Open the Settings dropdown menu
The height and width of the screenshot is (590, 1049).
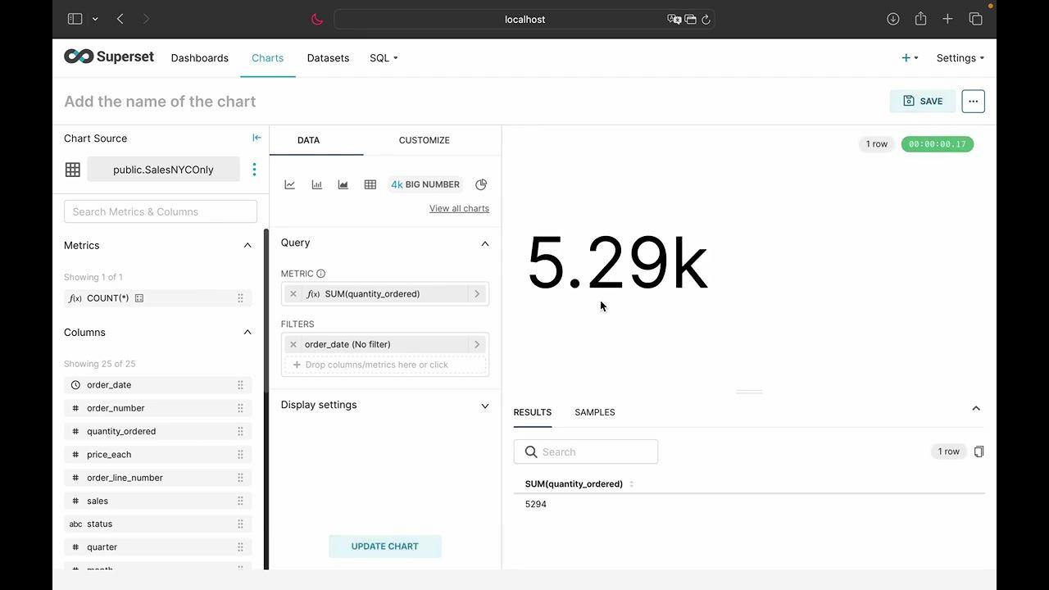pos(960,58)
